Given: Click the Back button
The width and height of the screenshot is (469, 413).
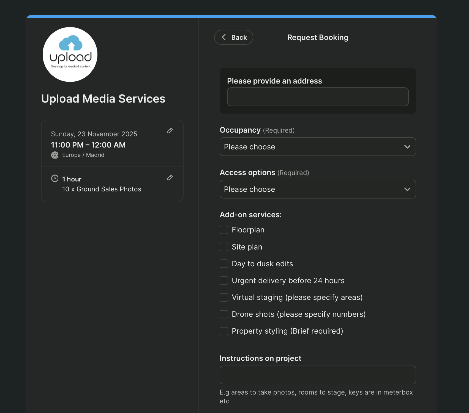Looking at the screenshot, I should click(x=233, y=37).
